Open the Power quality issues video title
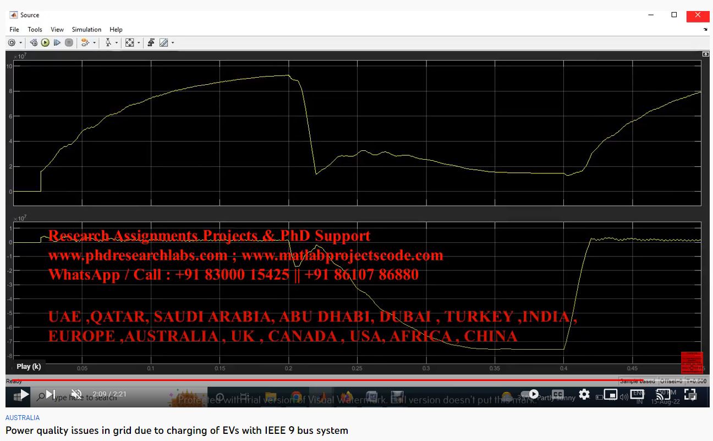This screenshot has width=713, height=441. 177,430
